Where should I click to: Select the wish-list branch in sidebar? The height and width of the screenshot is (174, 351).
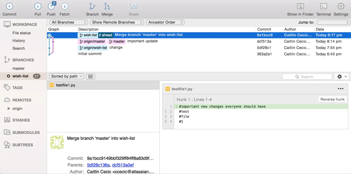[x=21, y=76]
